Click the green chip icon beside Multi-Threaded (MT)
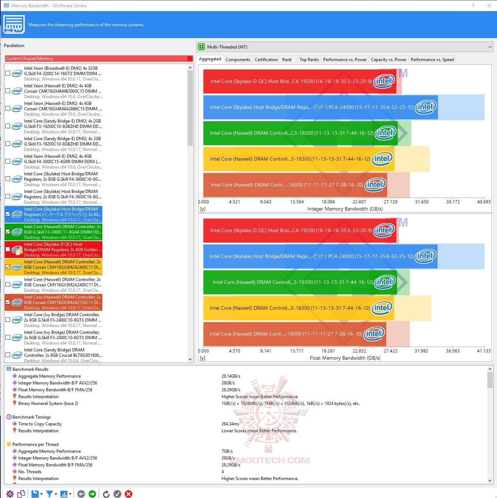 pos(201,47)
